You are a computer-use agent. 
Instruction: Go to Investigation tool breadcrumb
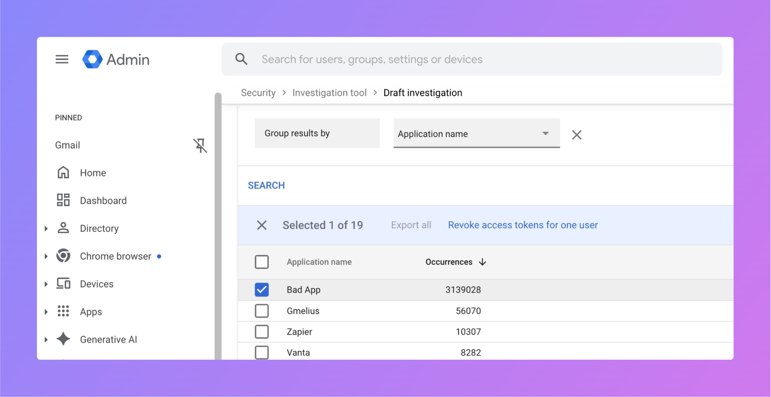(x=329, y=92)
